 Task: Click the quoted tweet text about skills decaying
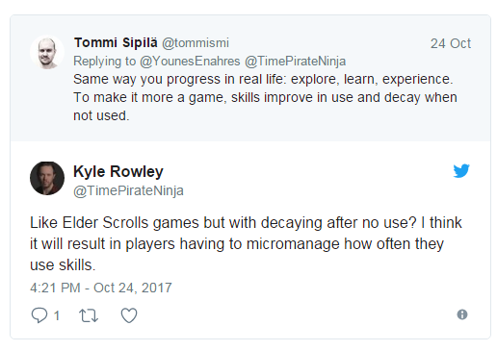click(265, 97)
